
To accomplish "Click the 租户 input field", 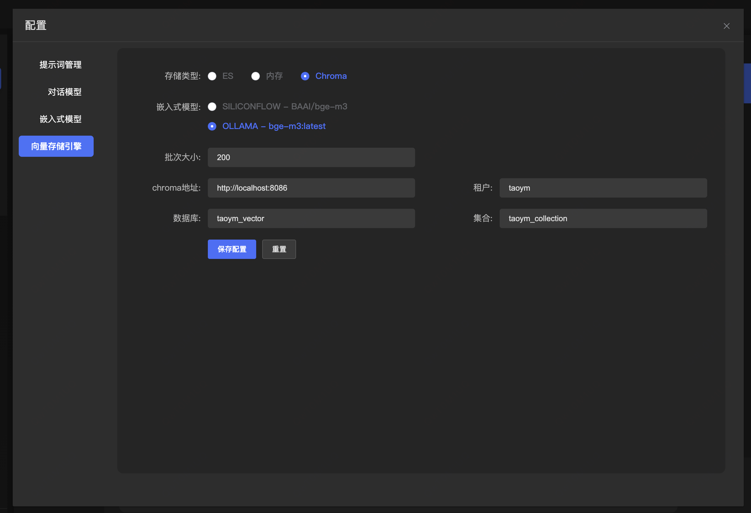I will pos(603,188).
